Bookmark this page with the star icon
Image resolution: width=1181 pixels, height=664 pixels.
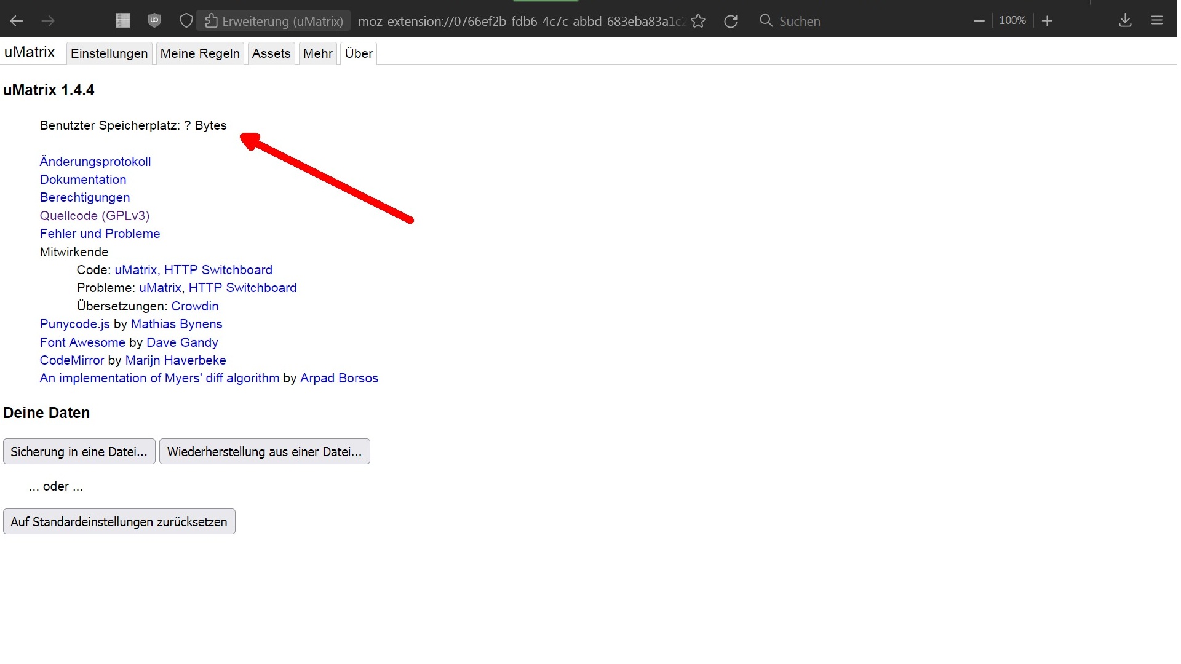(698, 21)
